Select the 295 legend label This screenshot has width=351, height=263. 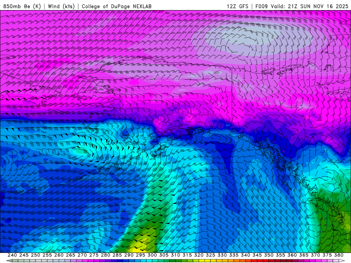click(140, 255)
